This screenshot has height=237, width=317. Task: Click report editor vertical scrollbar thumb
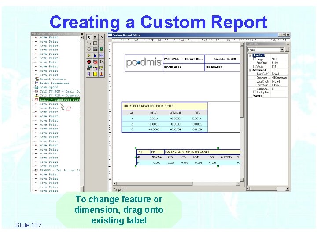[x=242, y=82]
